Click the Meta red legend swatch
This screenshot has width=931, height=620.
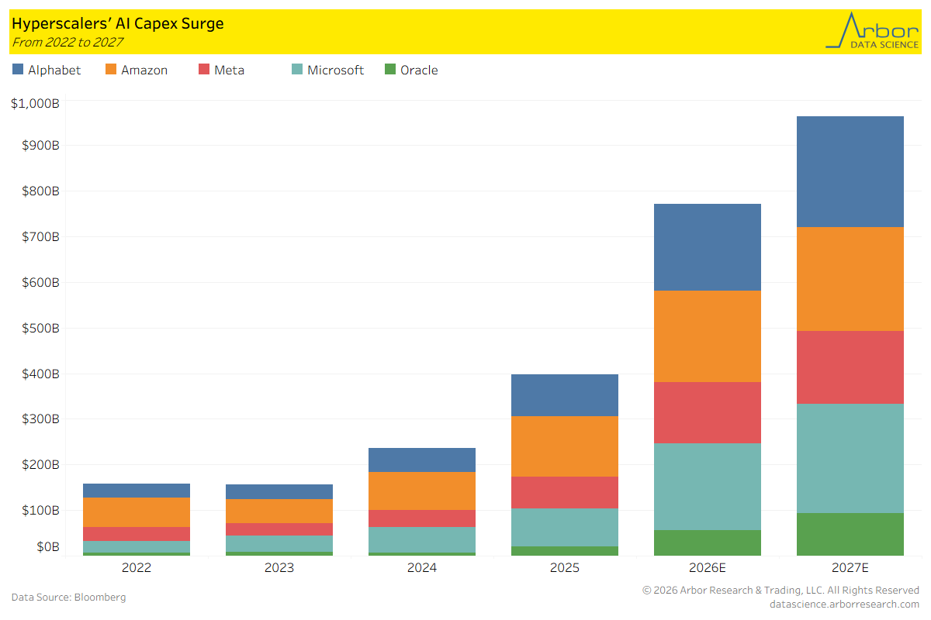click(x=204, y=70)
